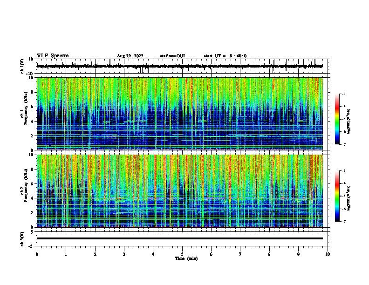The height and width of the screenshot is (285, 369).
Task: Click the thick black ch.3 signal line
Action: [179, 238]
